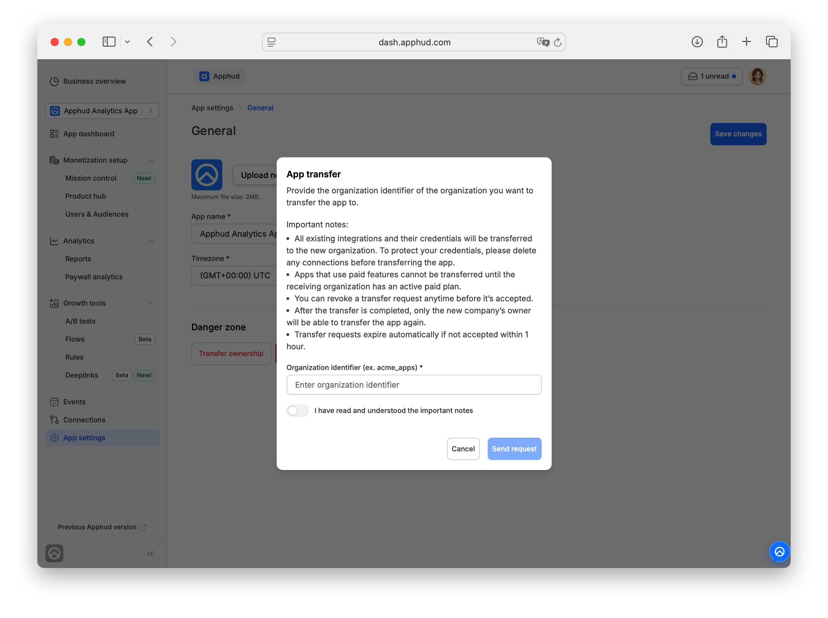Click the Send request button
828x618 pixels.
click(514, 449)
